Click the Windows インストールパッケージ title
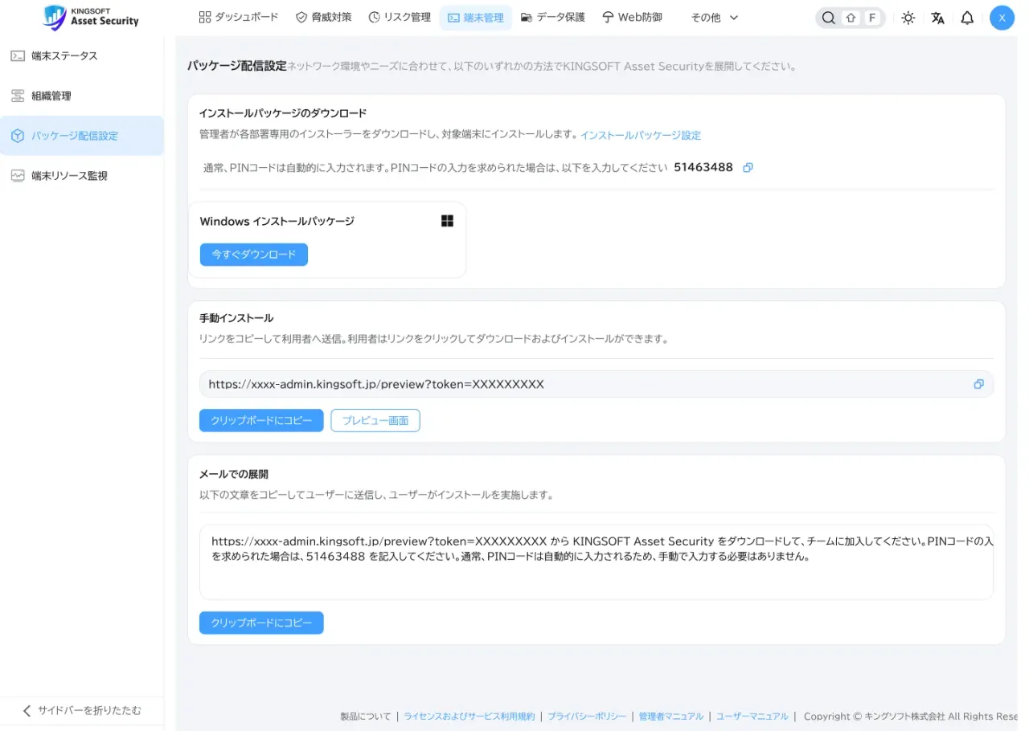 [x=277, y=221]
